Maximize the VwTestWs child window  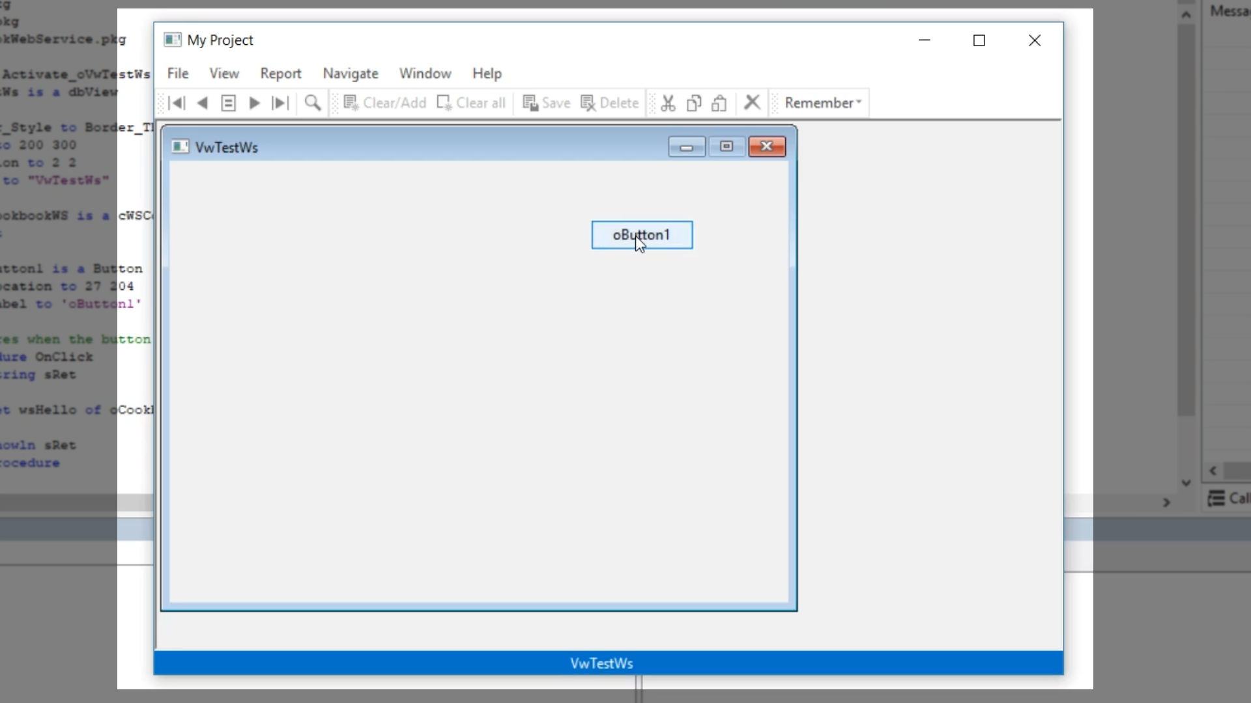726,146
